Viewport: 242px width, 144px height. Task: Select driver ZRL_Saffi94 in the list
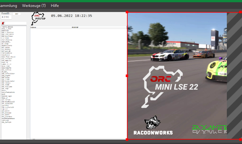click(x=7, y=122)
